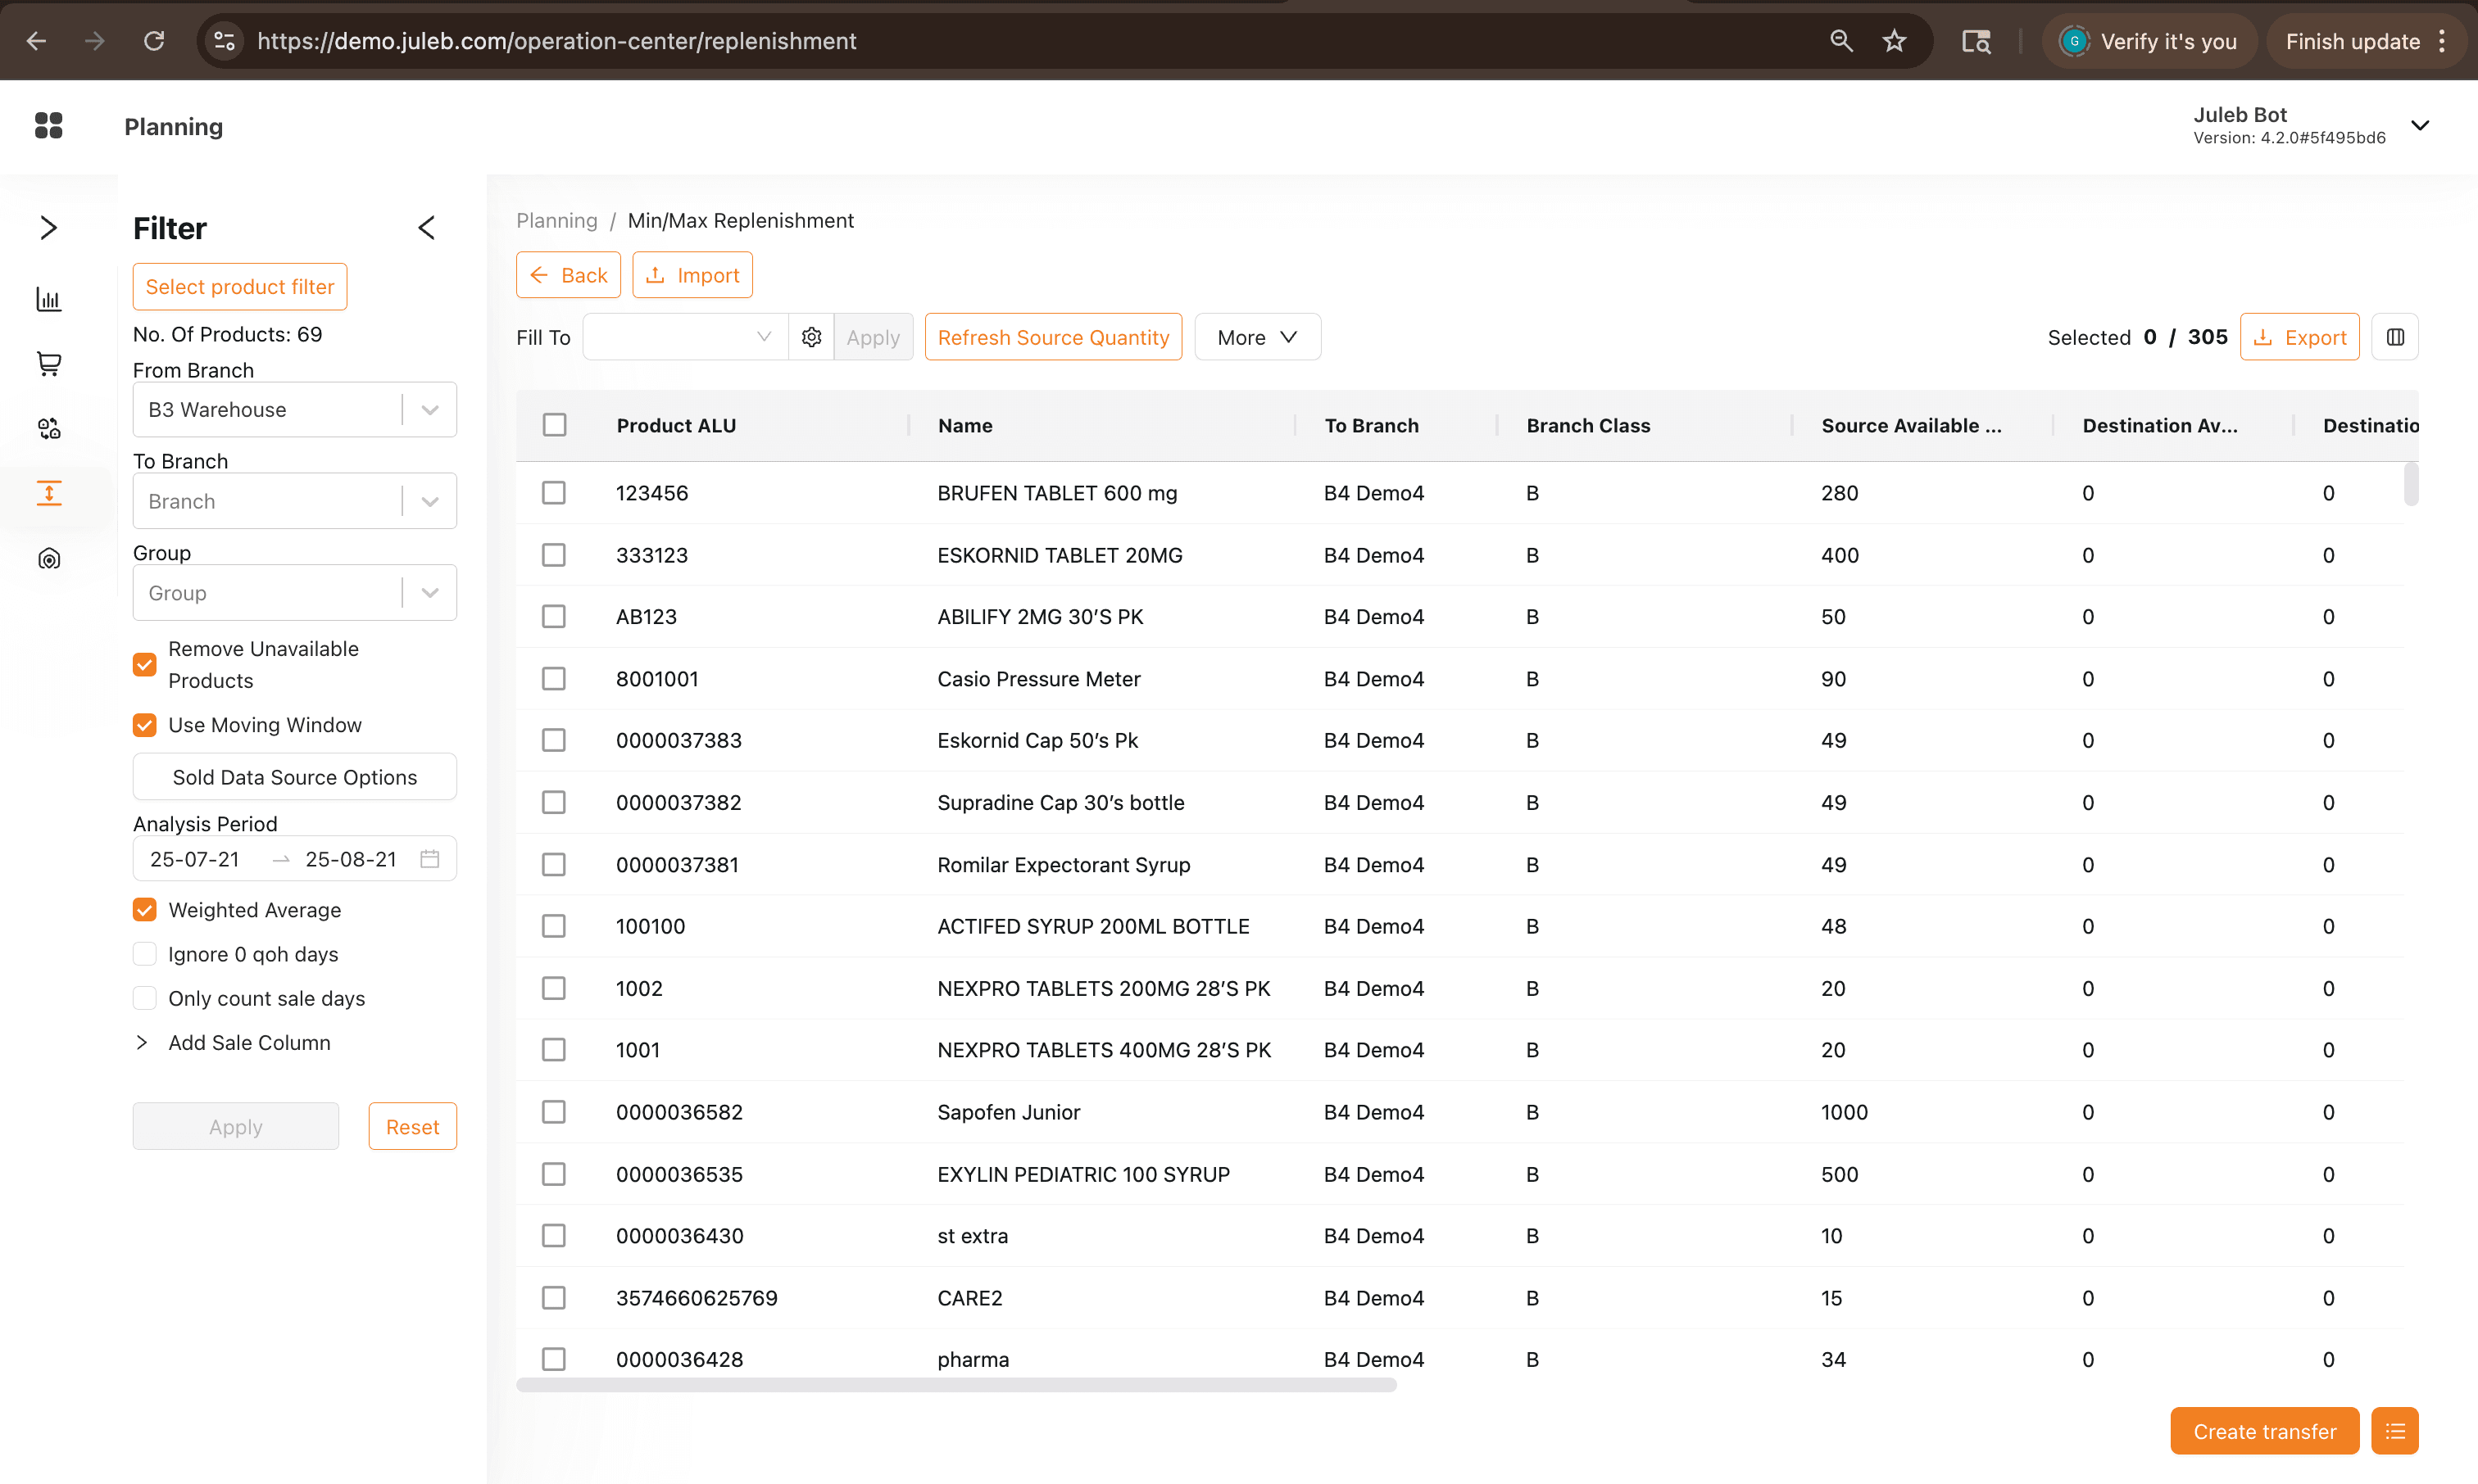Click browser back arrow
Image resolution: width=2478 pixels, height=1484 pixels.
pyautogui.click(x=36, y=41)
